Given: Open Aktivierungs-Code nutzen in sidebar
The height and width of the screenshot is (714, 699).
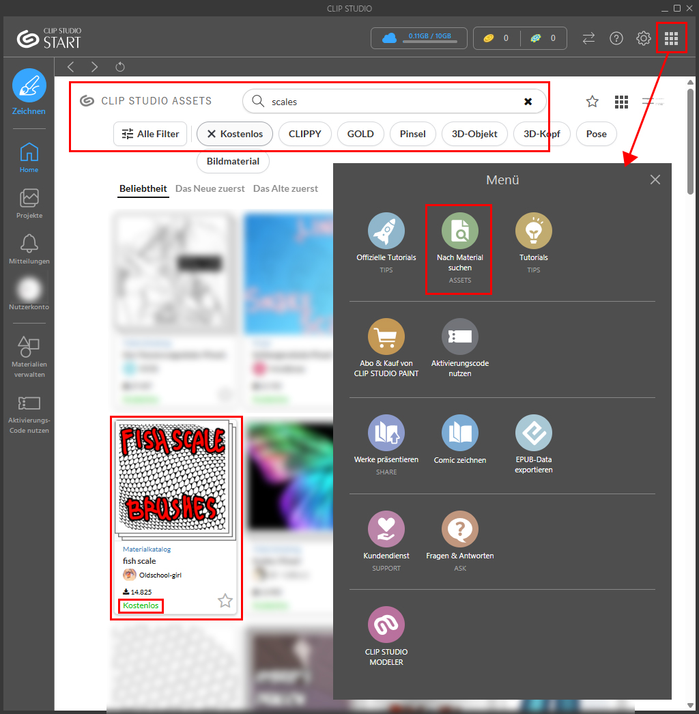Looking at the screenshot, I should tap(29, 415).
